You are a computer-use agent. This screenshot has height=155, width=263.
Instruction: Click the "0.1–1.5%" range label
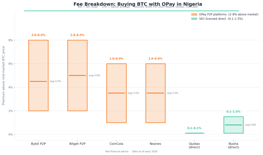233,112
